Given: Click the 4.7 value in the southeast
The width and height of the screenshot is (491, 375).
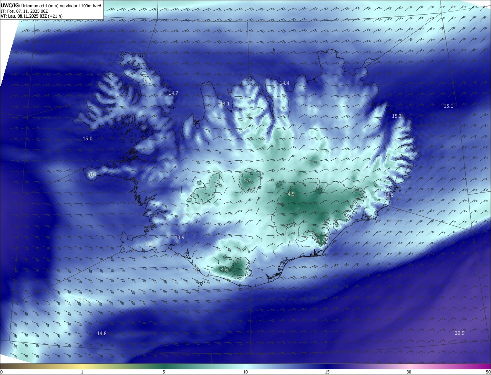Looking at the screenshot, I should point(321,241).
